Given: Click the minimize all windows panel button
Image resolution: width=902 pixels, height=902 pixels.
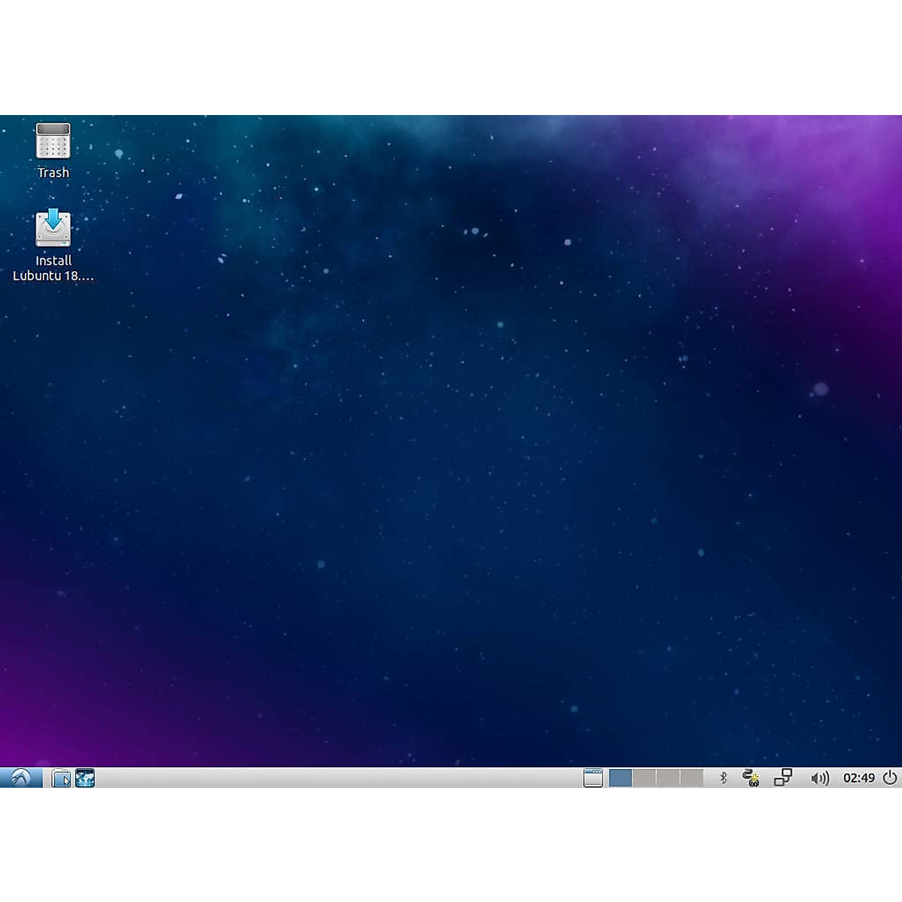Looking at the screenshot, I should point(593,778).
